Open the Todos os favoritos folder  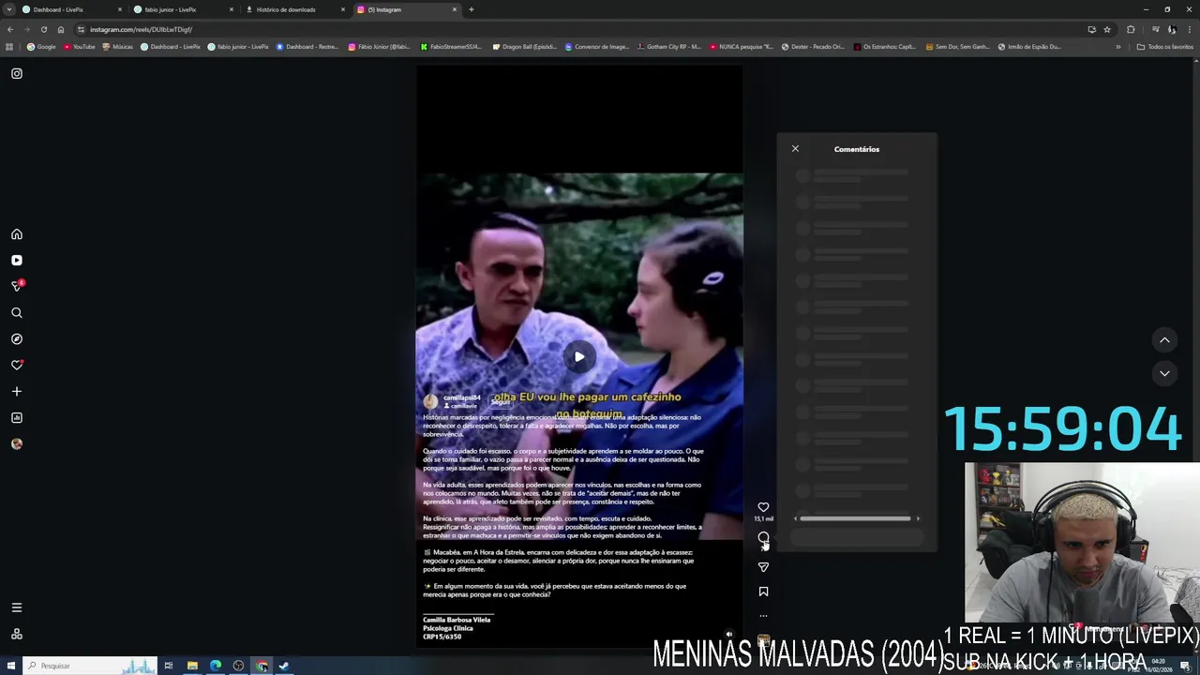(1165, 46)
